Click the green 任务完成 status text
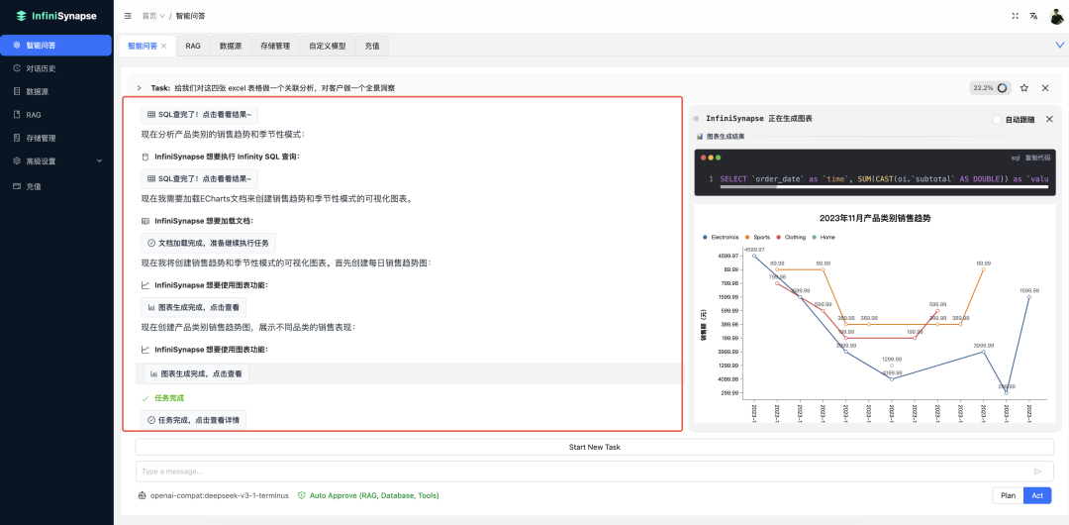1069x525 pixels. pos(169,398)
